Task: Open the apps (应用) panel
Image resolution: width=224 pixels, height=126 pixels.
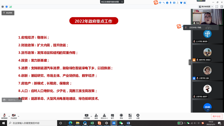Action: 130,116
